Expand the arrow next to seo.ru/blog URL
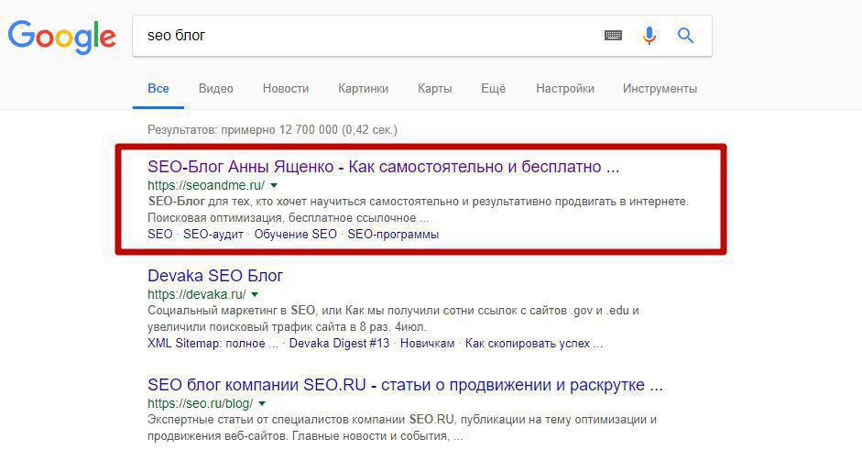 coord(262,404)
